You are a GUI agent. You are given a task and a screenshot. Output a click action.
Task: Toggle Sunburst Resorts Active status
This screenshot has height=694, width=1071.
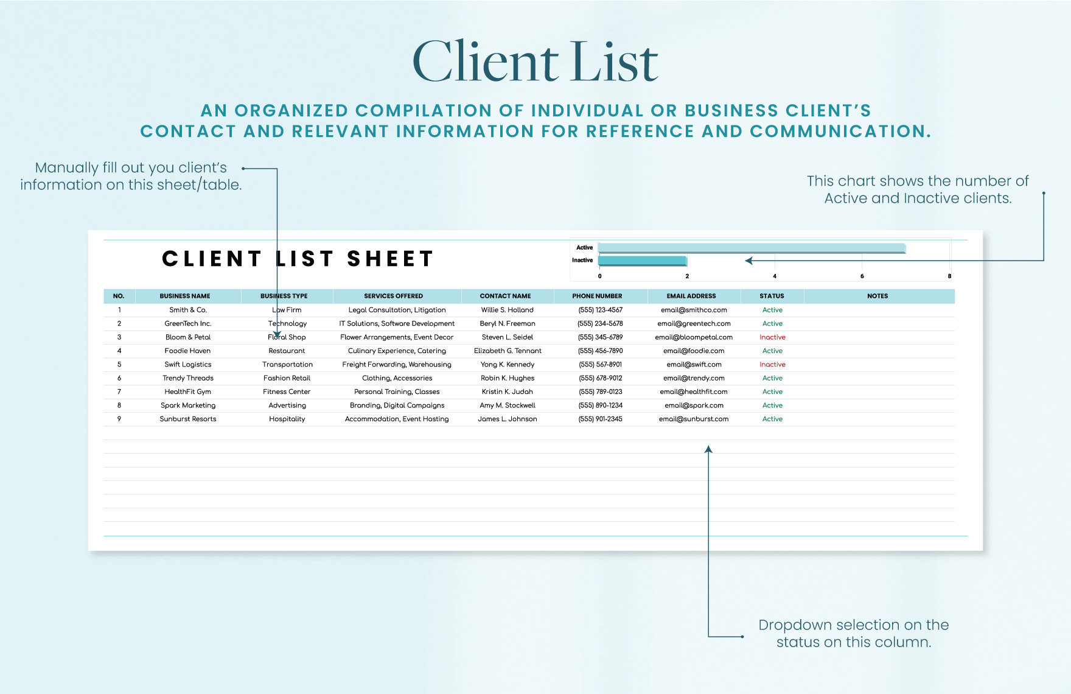coord(772,419)
